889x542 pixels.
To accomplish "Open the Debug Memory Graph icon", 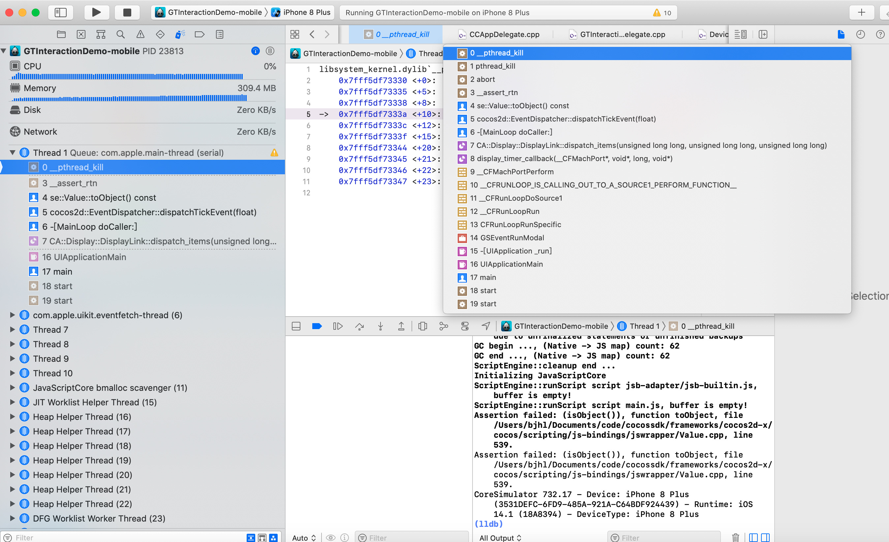I will [444, 326].
